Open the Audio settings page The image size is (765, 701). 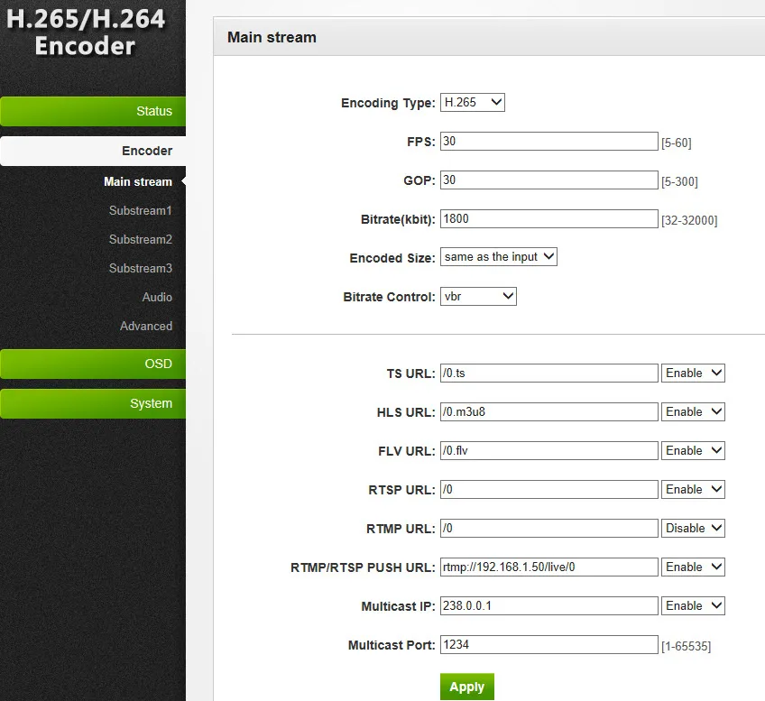tap(157, 297)
